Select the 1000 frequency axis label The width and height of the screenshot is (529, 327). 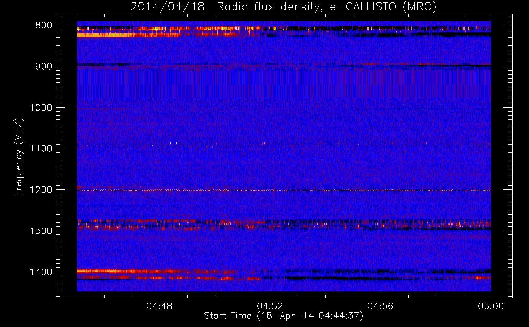tap(41, 108)
